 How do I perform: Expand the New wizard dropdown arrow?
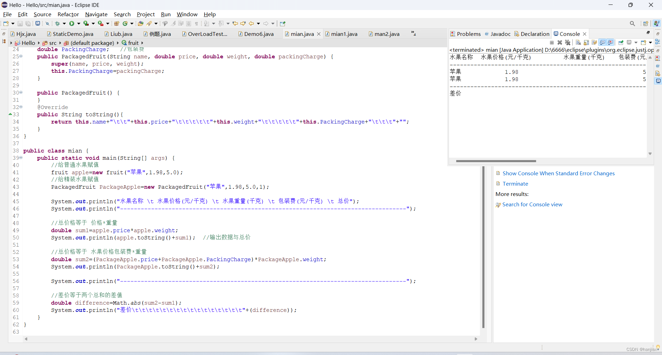point(13,23)
